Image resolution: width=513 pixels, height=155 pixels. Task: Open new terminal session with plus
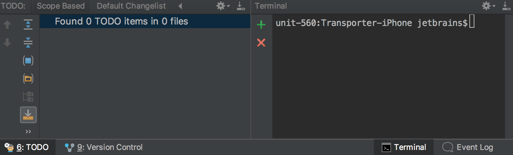point(261,25)
